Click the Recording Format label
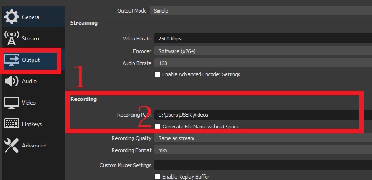 132,150
